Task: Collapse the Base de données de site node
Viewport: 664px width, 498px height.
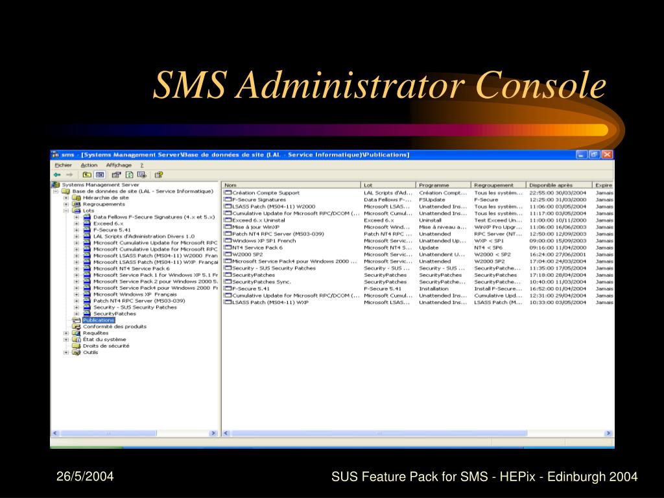Action: 56,191
